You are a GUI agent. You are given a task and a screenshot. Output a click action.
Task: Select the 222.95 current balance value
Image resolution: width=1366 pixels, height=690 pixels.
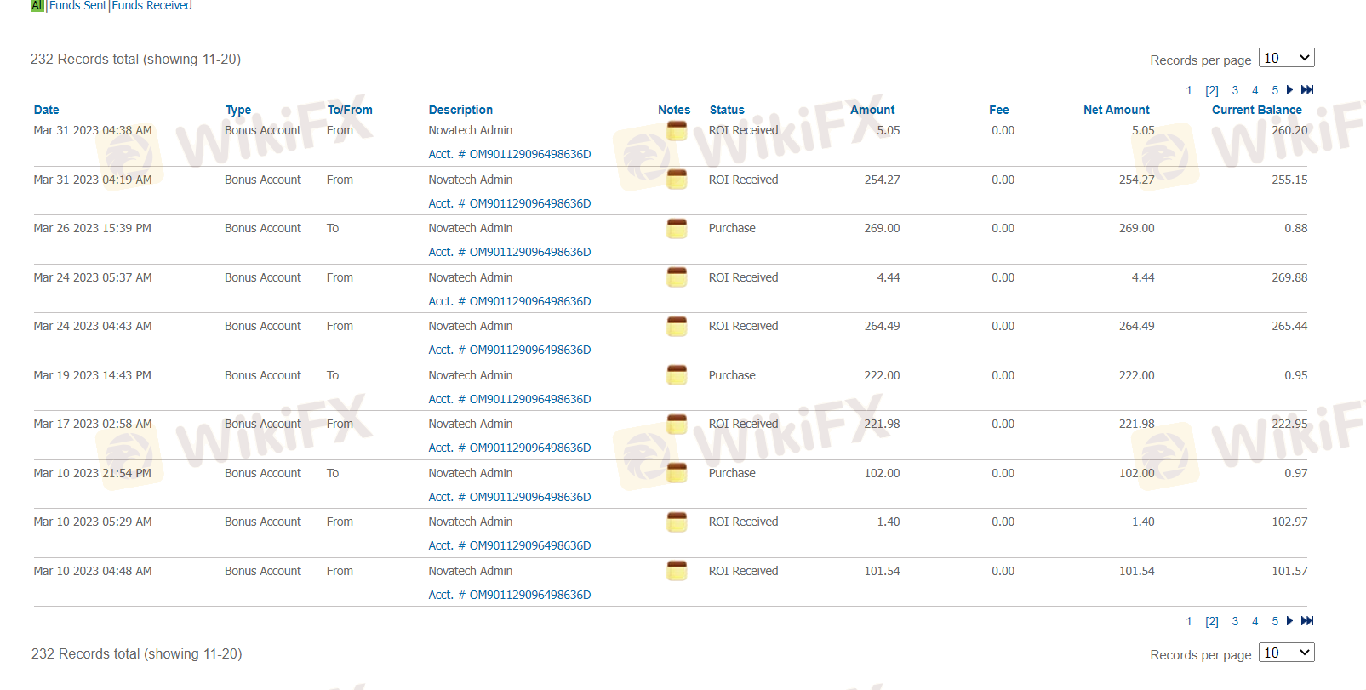pos(1289,425)
